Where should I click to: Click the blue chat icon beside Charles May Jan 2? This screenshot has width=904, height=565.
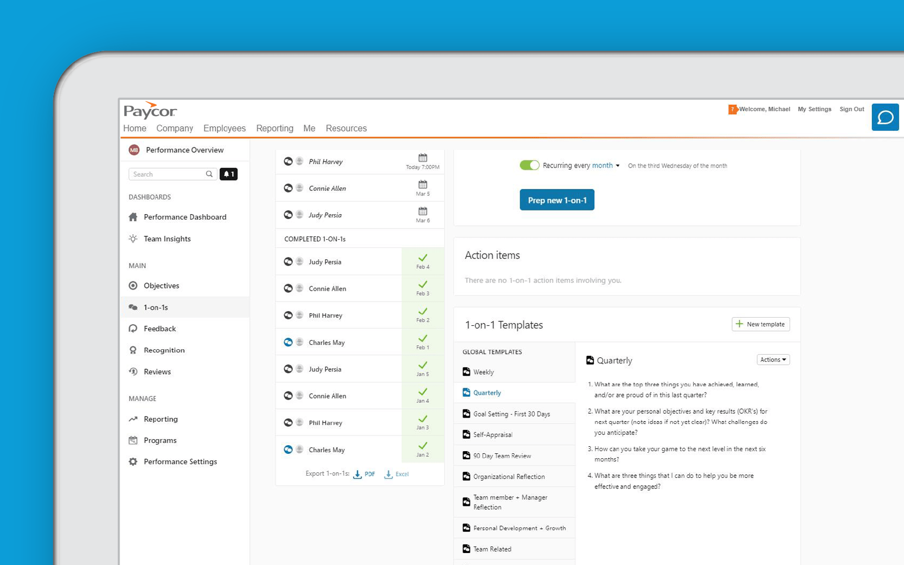(288, 450)
